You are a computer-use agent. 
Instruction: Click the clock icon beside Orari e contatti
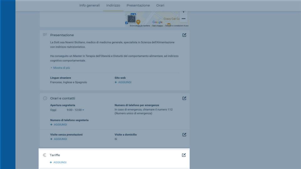point(45,98)
